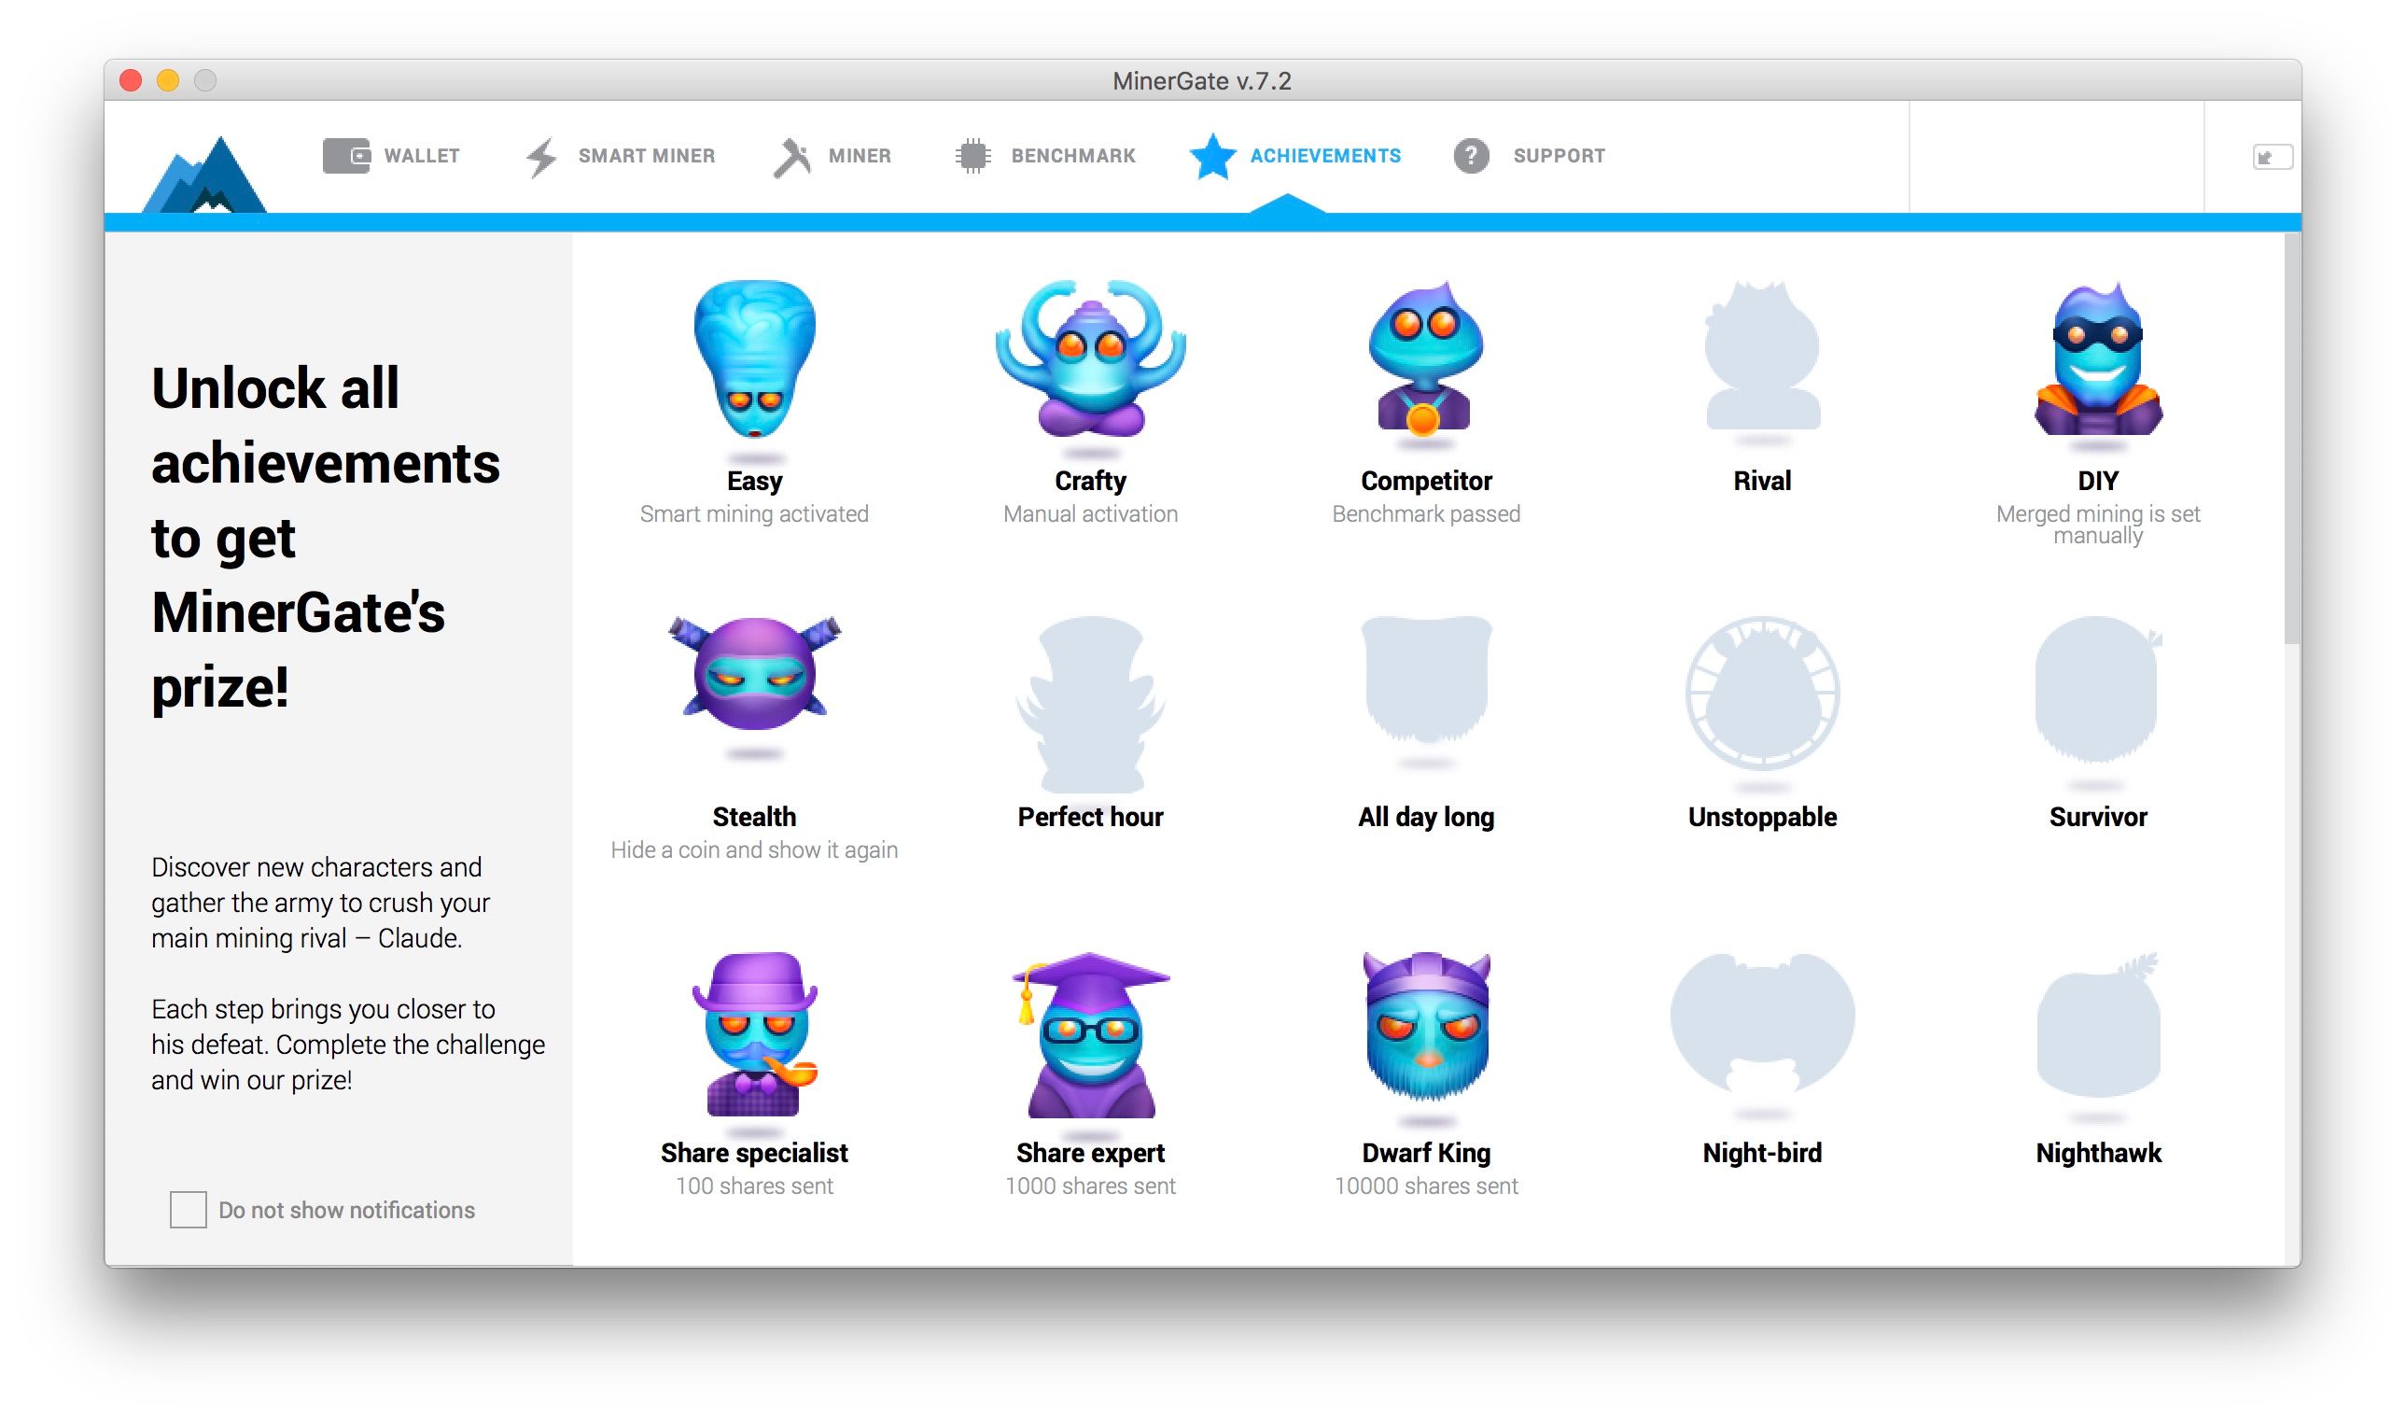2406x1417 pixels.
Task: Click the Smart Miner tab
Action: coord(623,157)
